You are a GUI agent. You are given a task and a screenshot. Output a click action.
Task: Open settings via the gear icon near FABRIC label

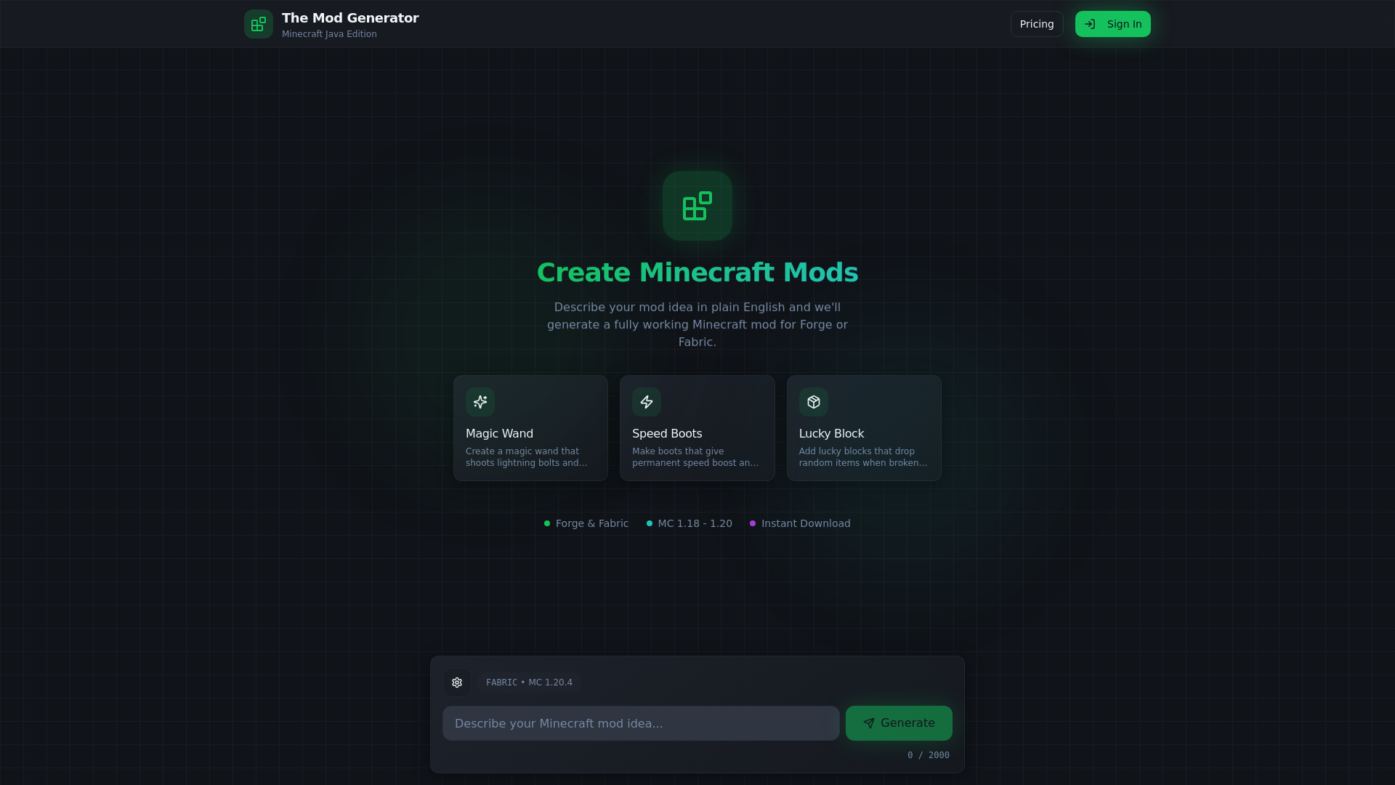coord(456,682)
